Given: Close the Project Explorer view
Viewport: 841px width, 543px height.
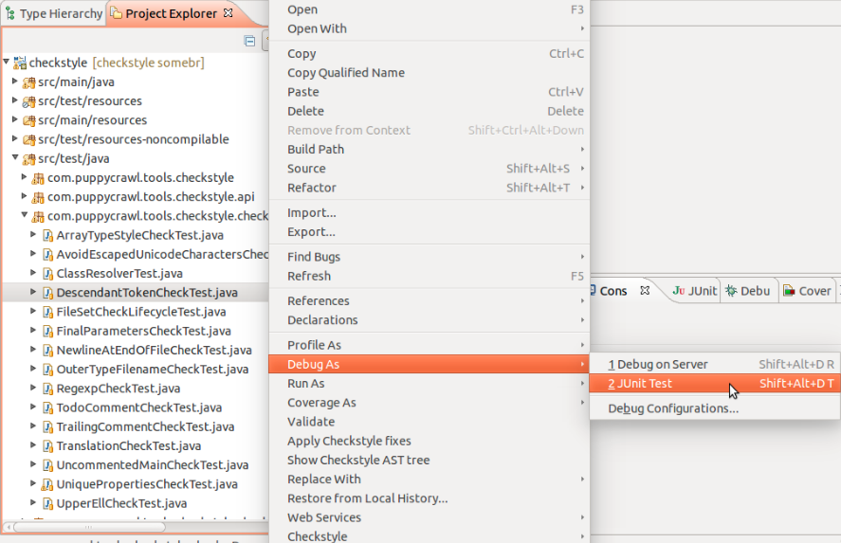Looking at the screenshot, I should [228, 14].
